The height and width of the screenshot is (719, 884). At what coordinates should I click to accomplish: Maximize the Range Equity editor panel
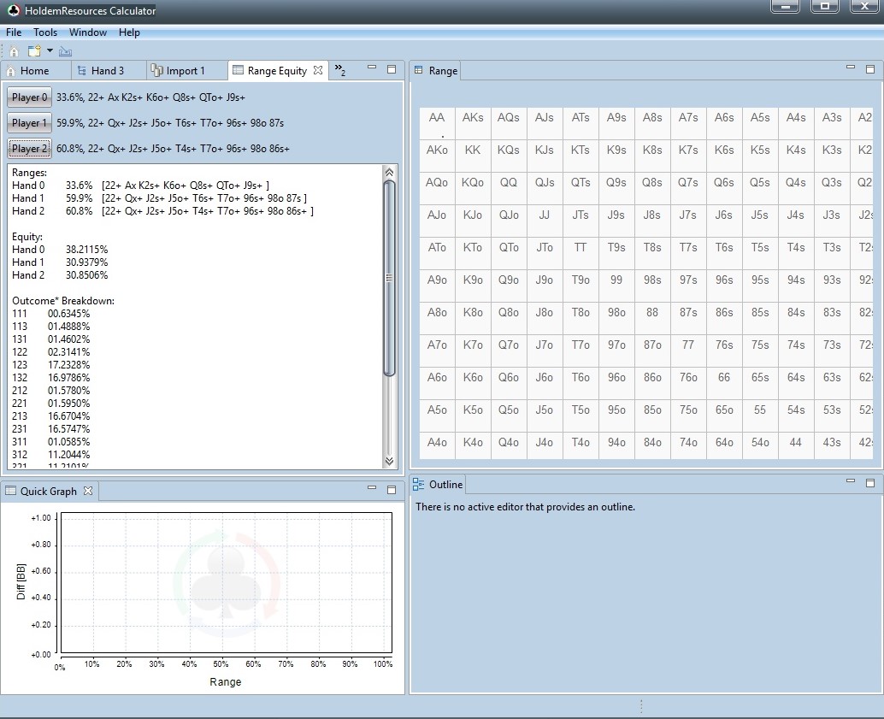[392, 68]
